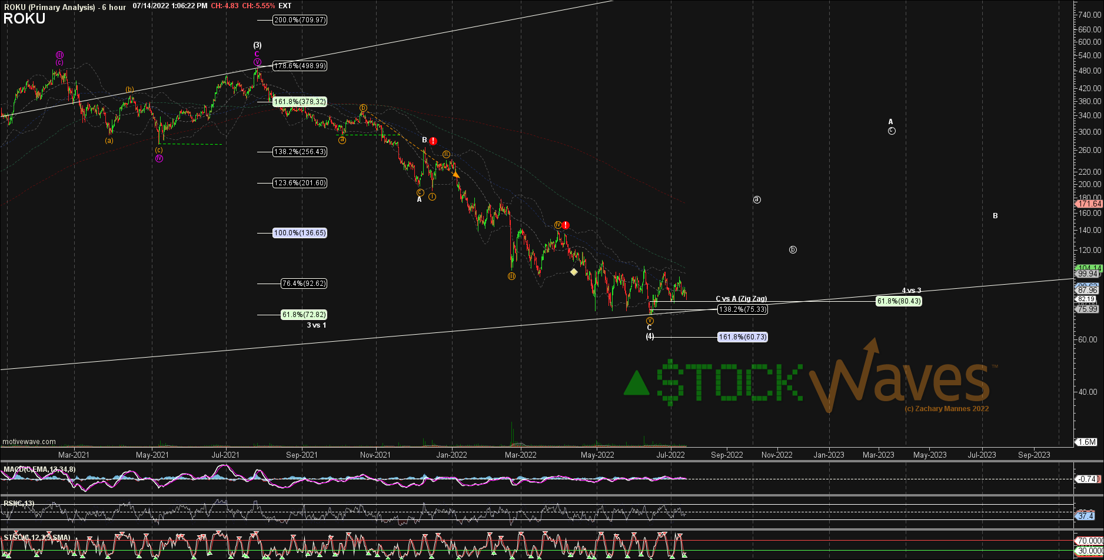
Task: Select the white circled b projection label
Action: tap(793, 250)
